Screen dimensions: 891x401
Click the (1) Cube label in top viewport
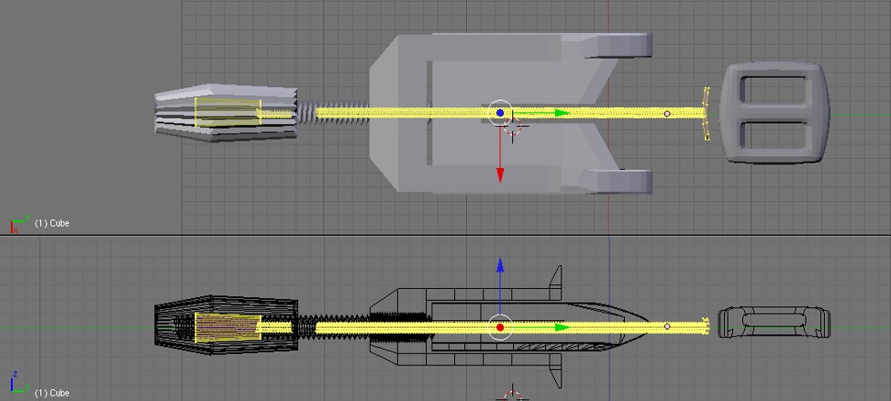click(x=51, y=223)
